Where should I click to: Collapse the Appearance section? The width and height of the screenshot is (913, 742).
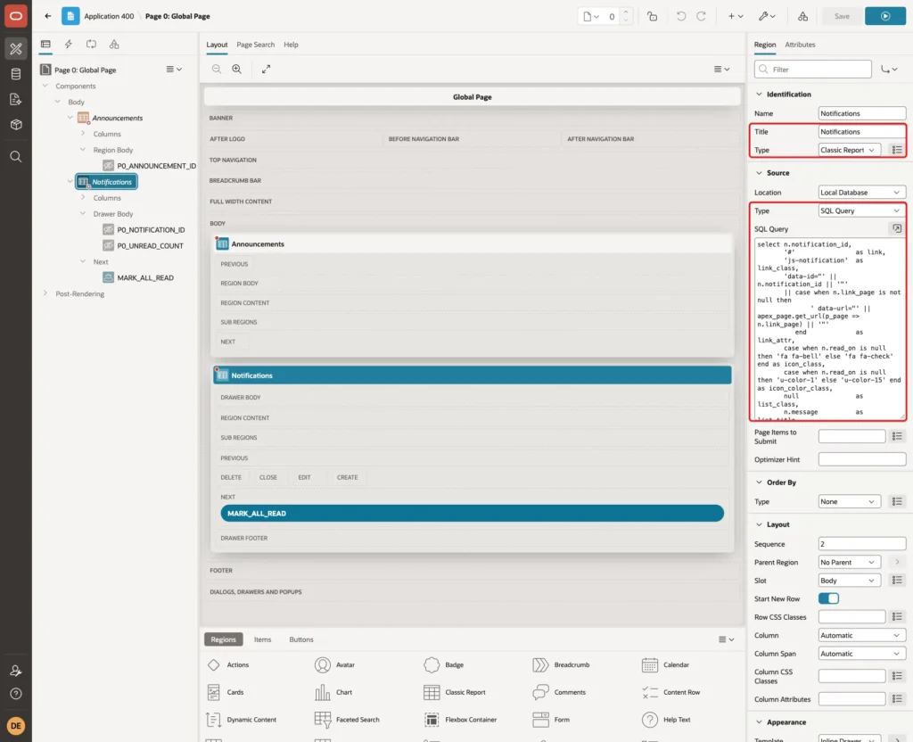click(x=759, y=722)
